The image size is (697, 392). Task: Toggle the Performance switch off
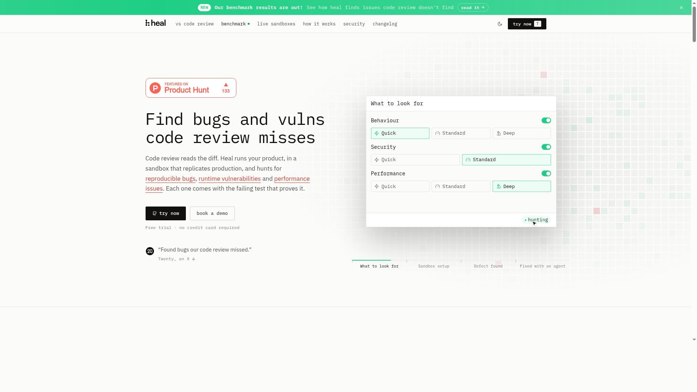coord(546,173)
